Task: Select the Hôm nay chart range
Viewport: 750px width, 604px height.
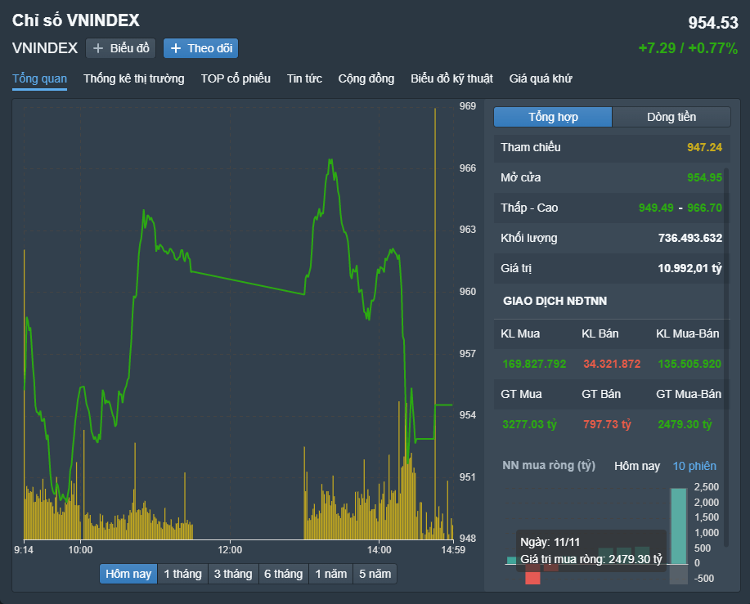Action: (x=128, y=574)
